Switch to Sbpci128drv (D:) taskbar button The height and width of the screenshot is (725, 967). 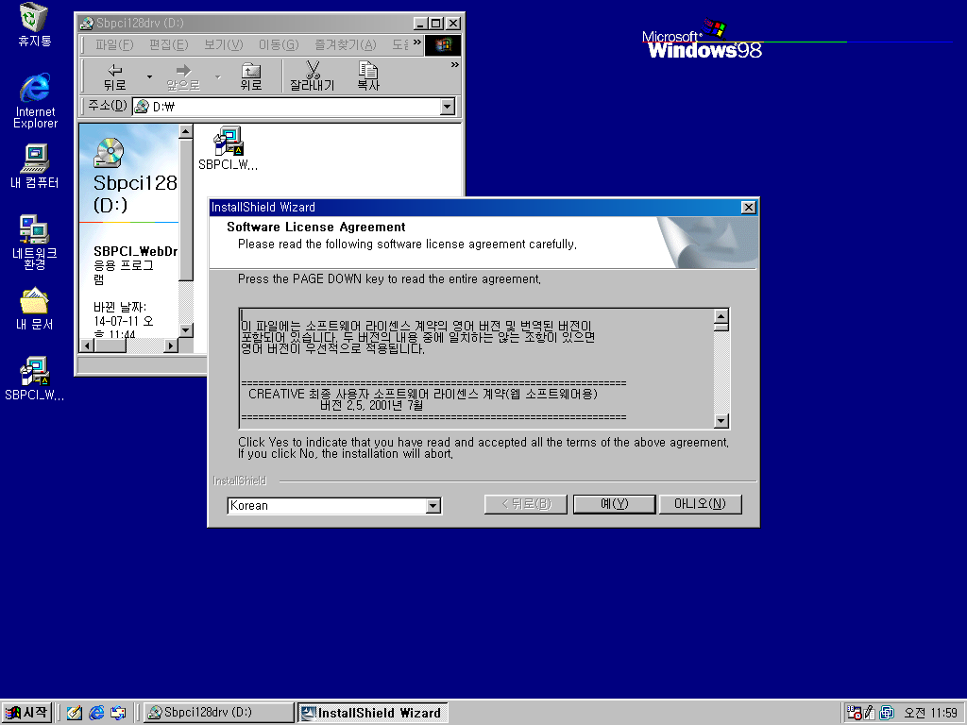tap(219, 713)
